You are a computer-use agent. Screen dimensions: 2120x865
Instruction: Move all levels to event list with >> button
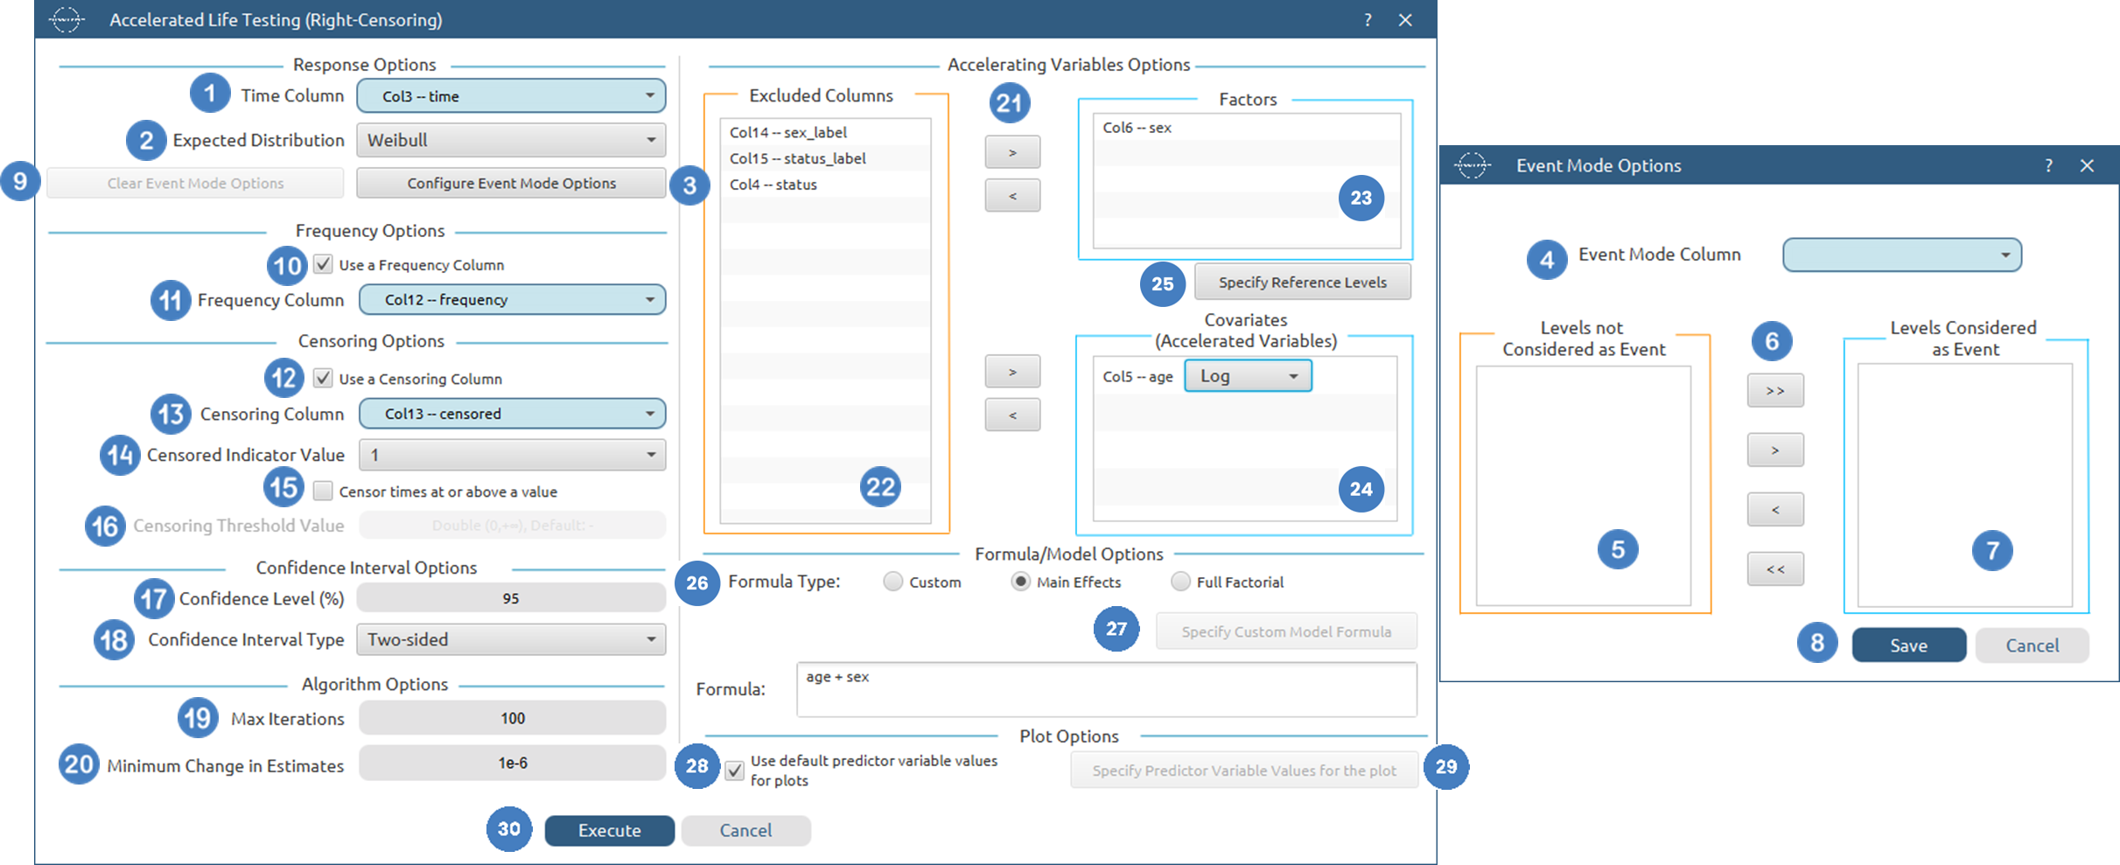click(x=1775, y=390)
